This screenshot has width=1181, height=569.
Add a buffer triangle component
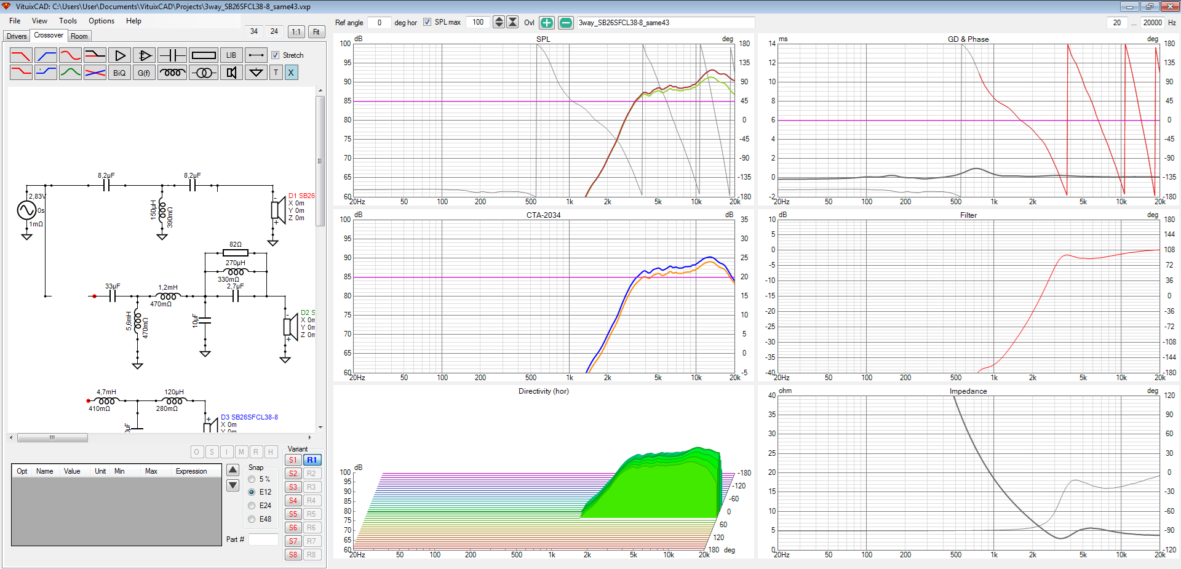pos(119,55)
